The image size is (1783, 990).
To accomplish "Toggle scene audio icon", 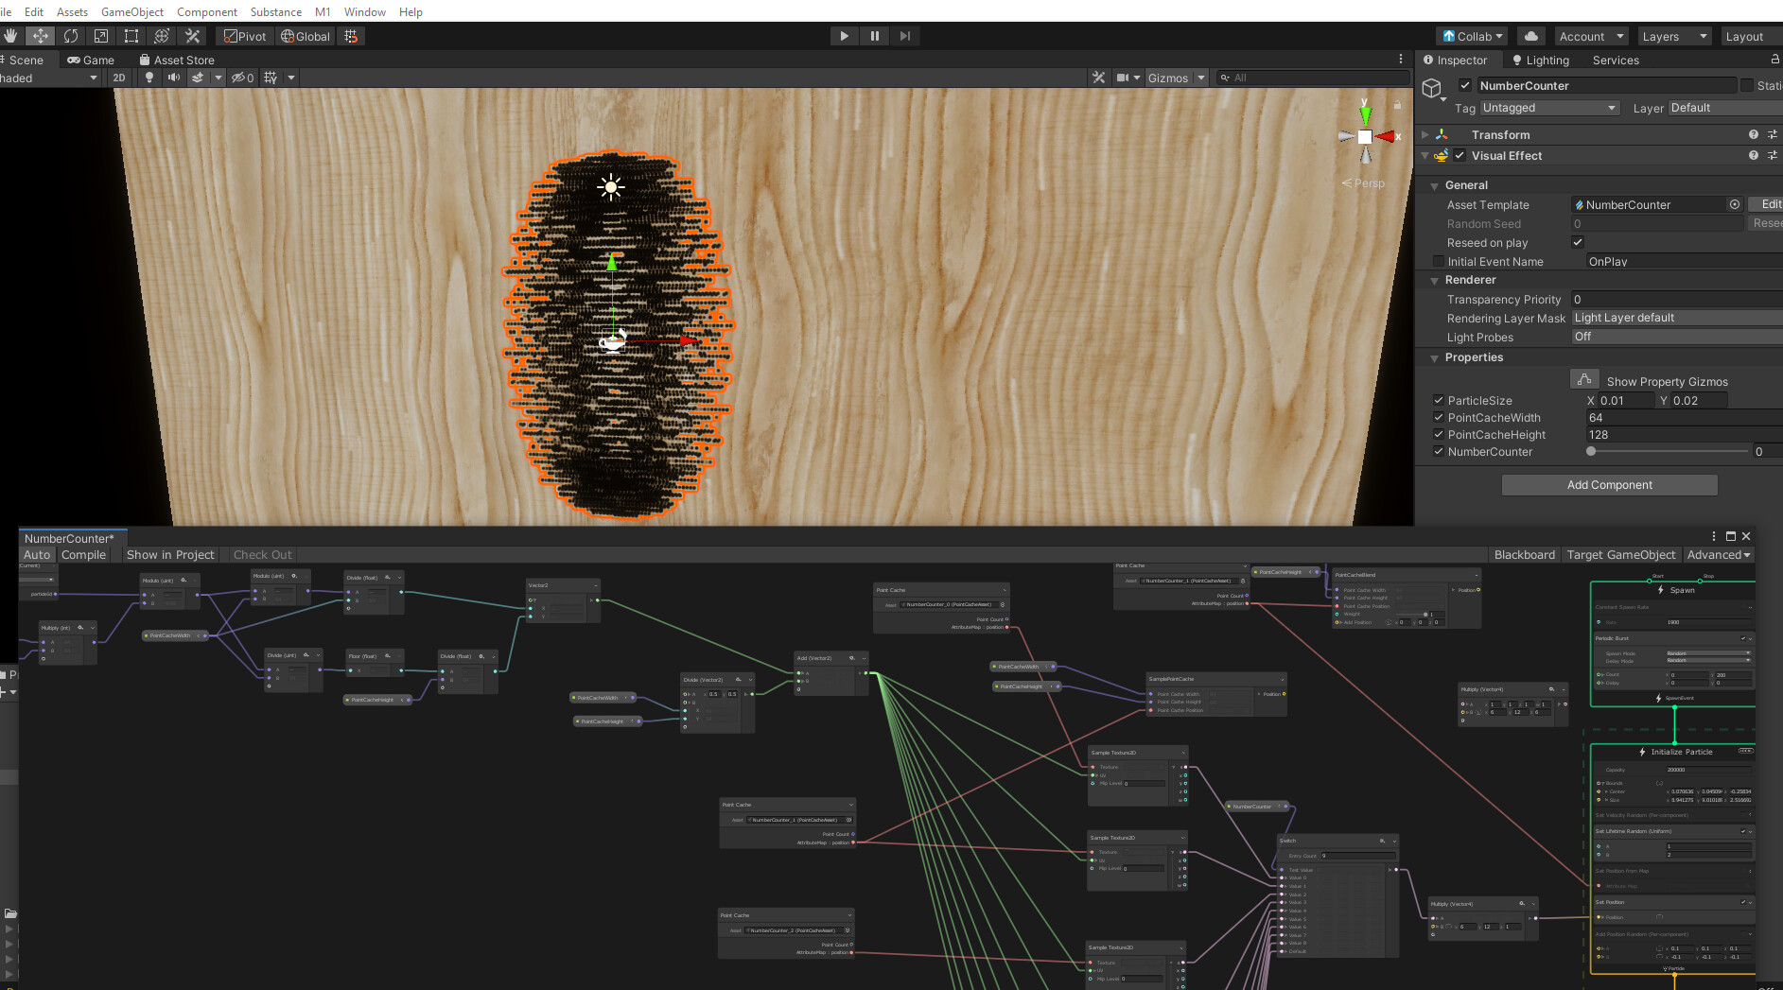I will [x=174, y=77].
